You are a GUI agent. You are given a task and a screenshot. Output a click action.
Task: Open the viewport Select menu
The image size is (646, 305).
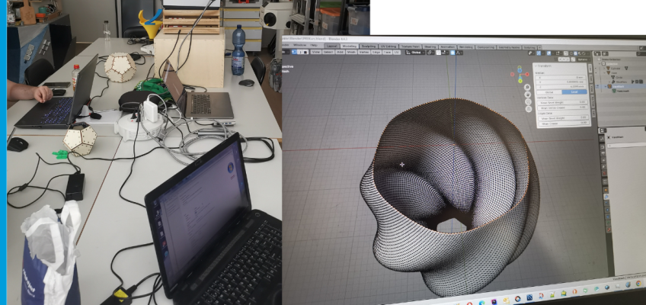click(328, 53)
